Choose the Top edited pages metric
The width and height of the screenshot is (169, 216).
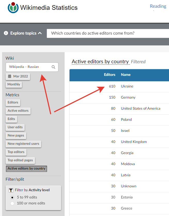(x=20, y=160)
